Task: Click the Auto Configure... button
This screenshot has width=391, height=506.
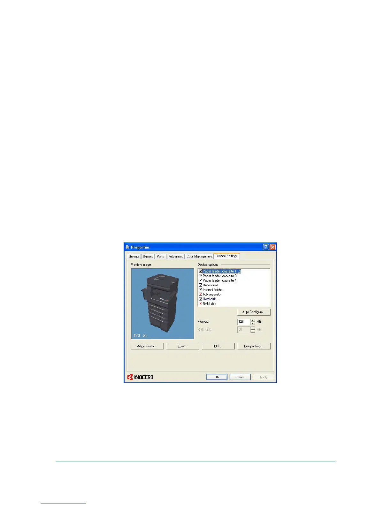Action: click(x=254, y=312)
